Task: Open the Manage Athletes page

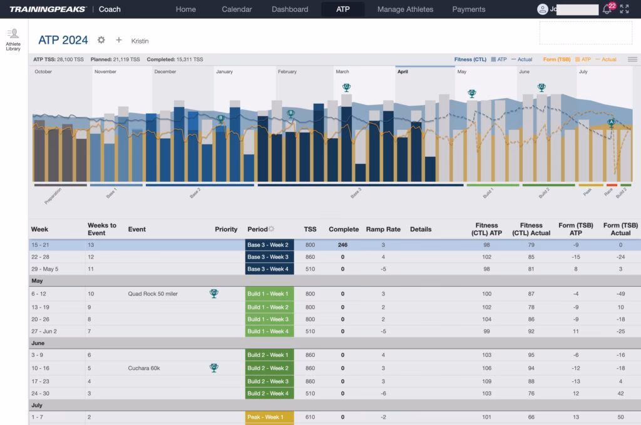Action: (405, 9)
